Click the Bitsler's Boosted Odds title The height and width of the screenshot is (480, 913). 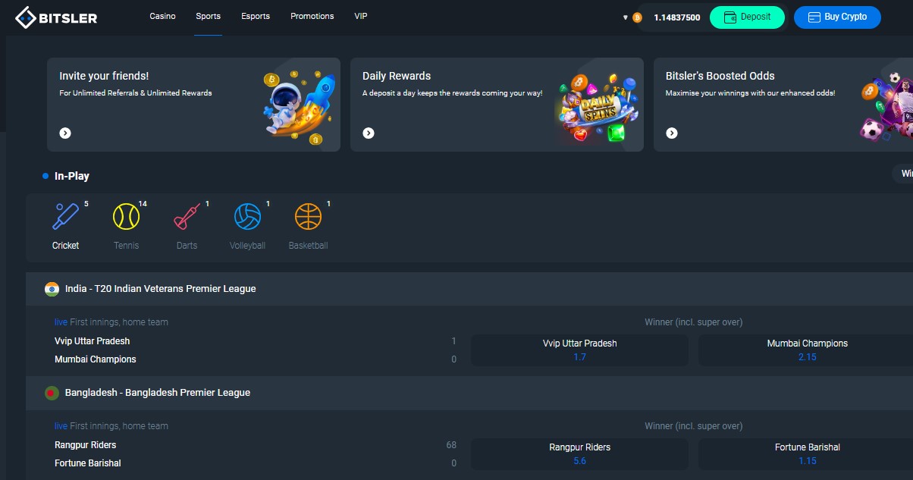(720, 76)
